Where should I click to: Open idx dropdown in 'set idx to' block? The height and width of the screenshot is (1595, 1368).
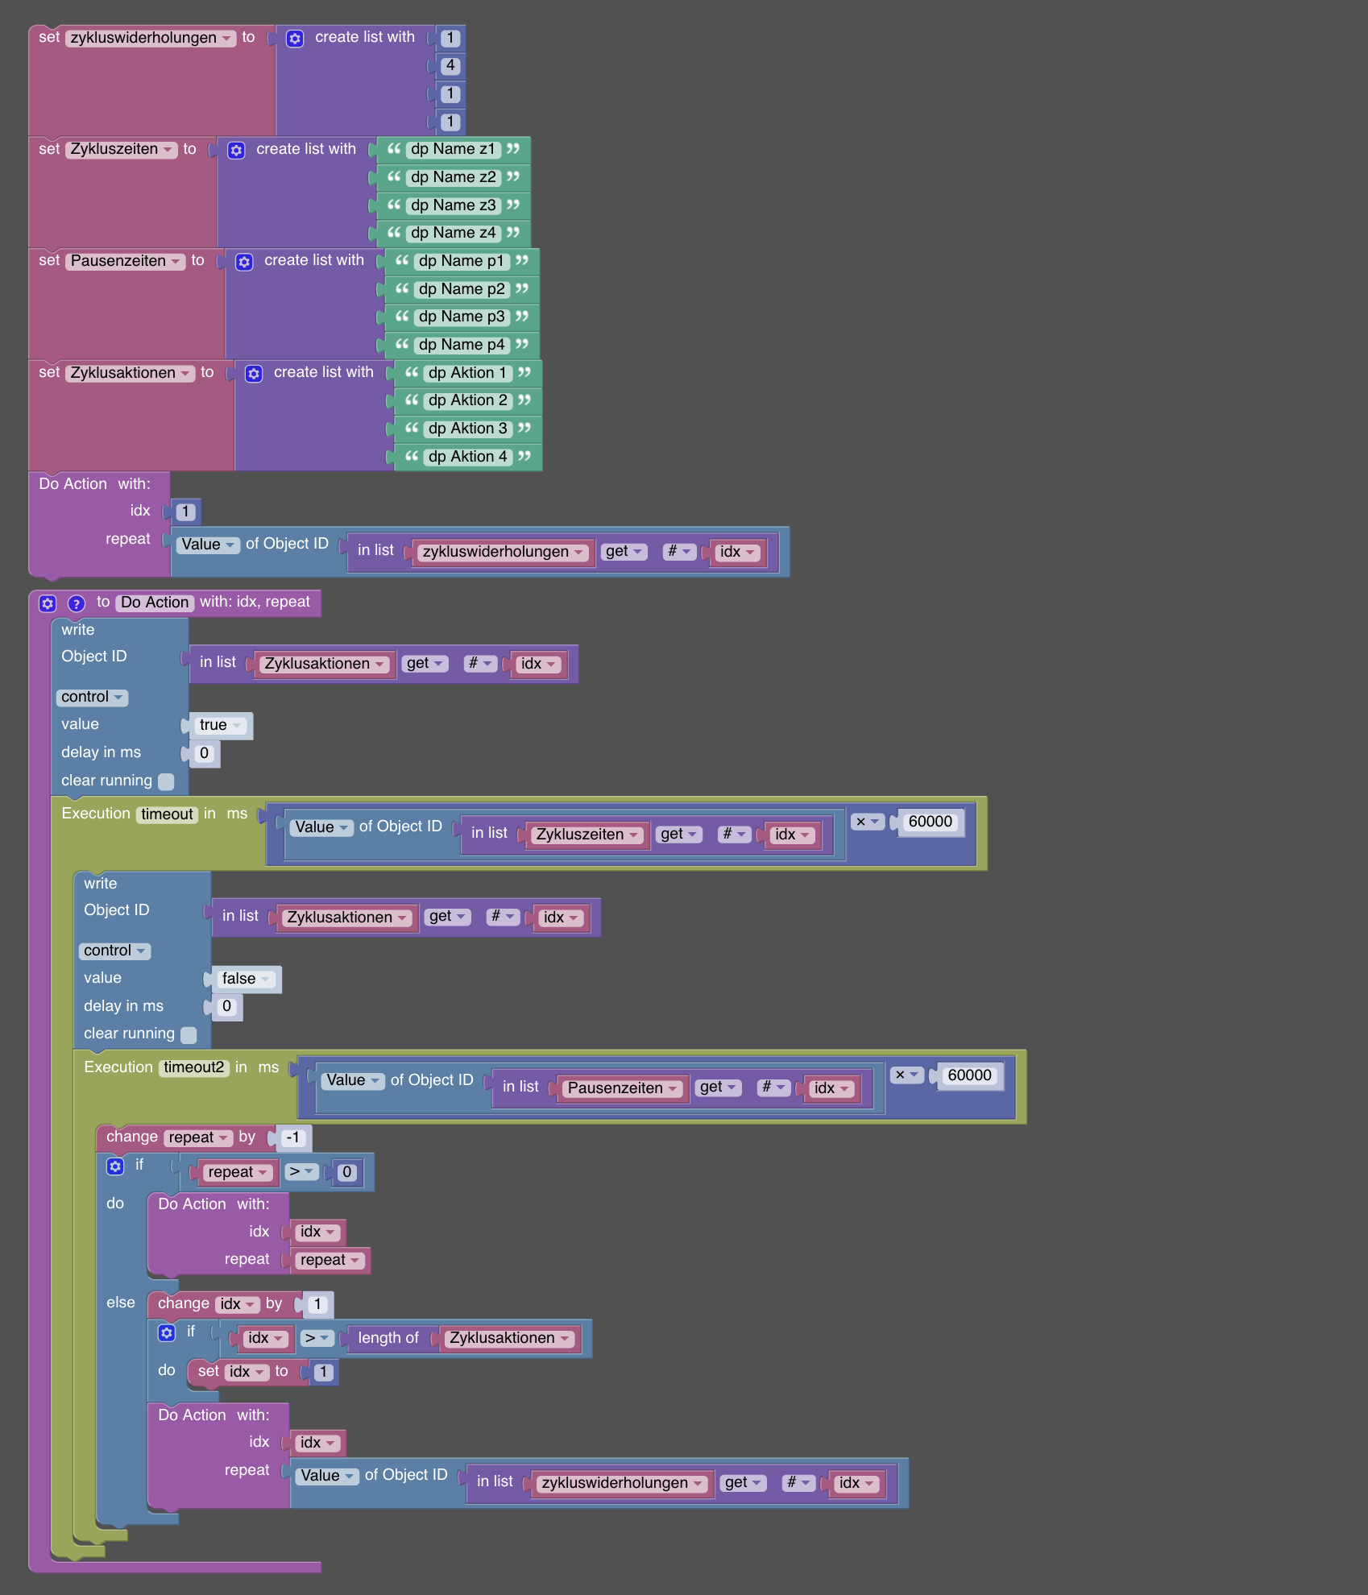(247, 1372)
